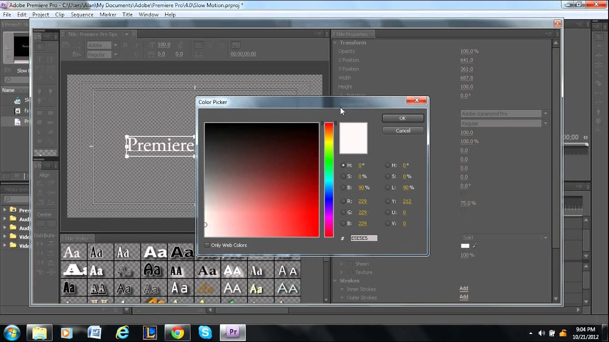This screenshot has width=609, height=342.
Task: Select the L (lightness) radio button
Action: (x=387, y=188)
